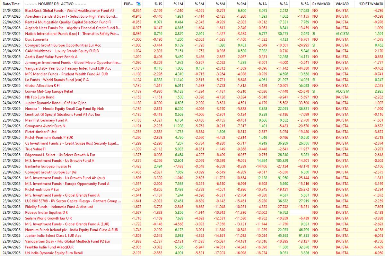The width and height of the screenshot is (385, 256).
Task: Select Jupiter India Select Class L EUR Acc
Action: point(53,236)
